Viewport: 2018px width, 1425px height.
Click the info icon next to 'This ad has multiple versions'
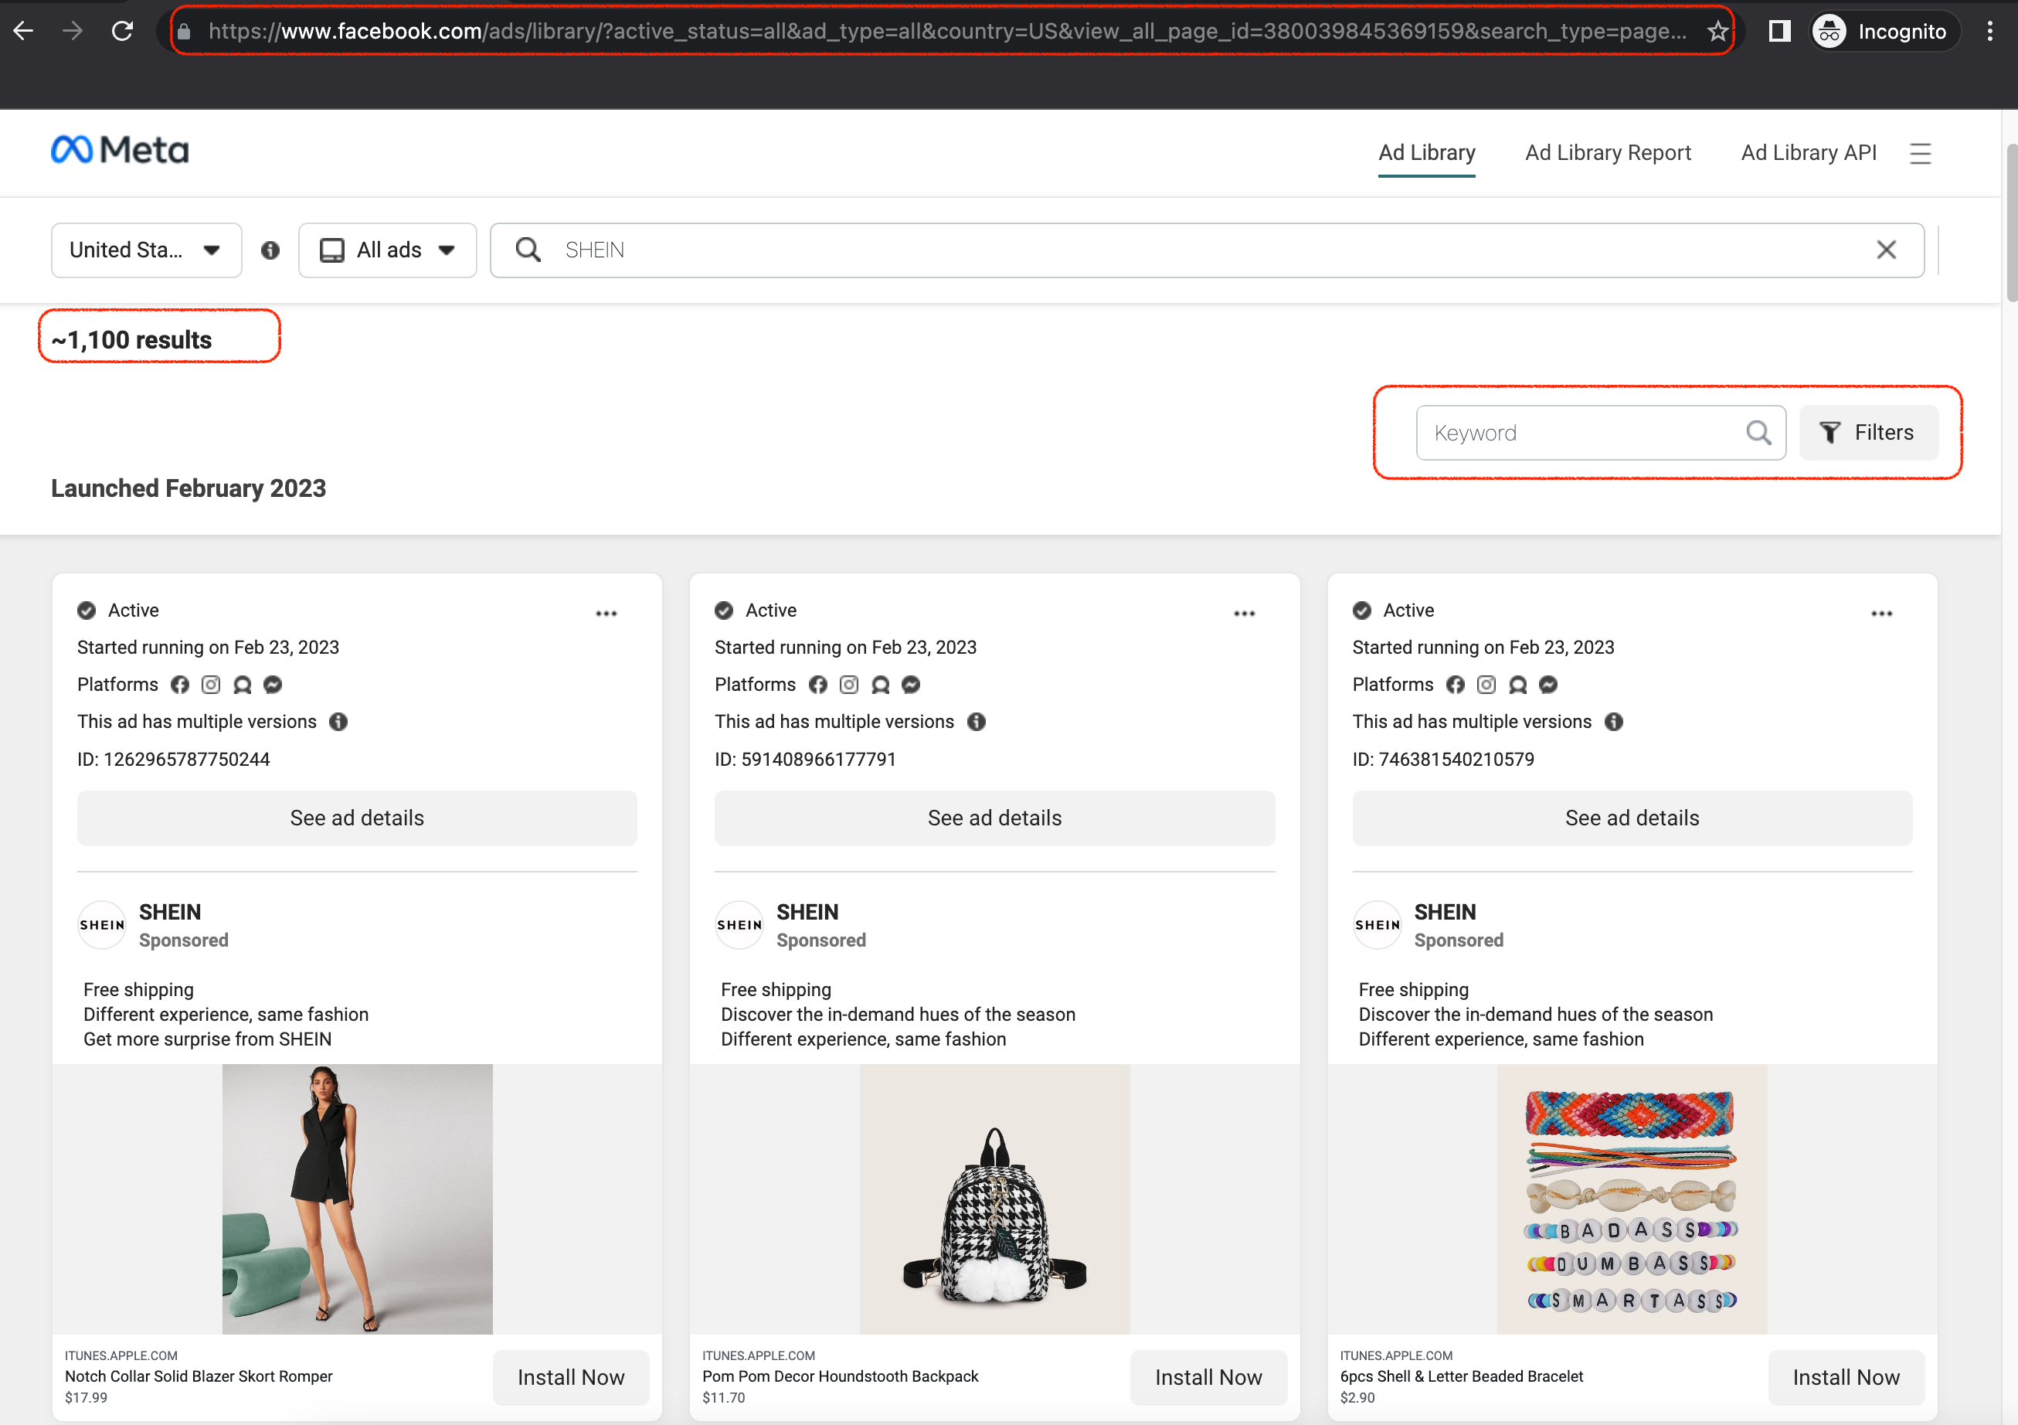coord(339,722)
